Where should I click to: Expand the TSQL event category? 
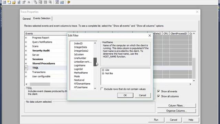pos(26,68)
